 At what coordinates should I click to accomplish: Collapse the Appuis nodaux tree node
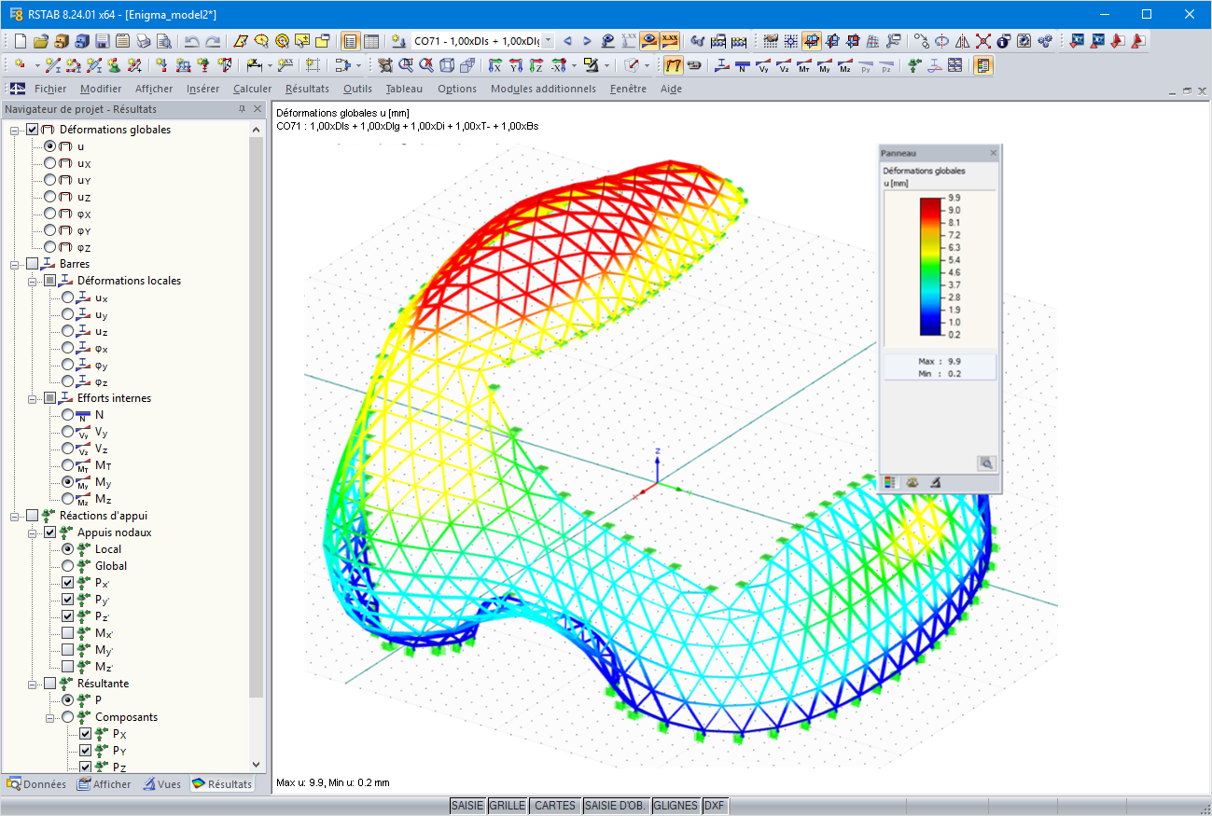click(x=33, y=532)
